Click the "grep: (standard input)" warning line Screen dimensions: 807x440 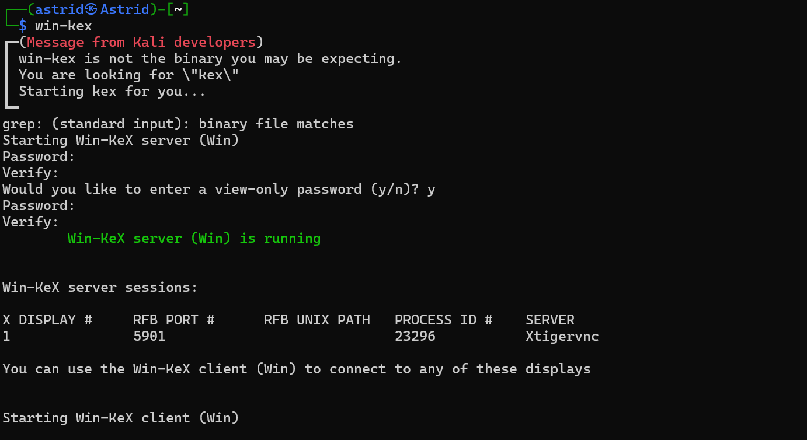coord(178,124)
